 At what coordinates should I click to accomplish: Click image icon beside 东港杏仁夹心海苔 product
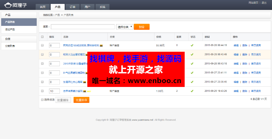coord(85,82)
